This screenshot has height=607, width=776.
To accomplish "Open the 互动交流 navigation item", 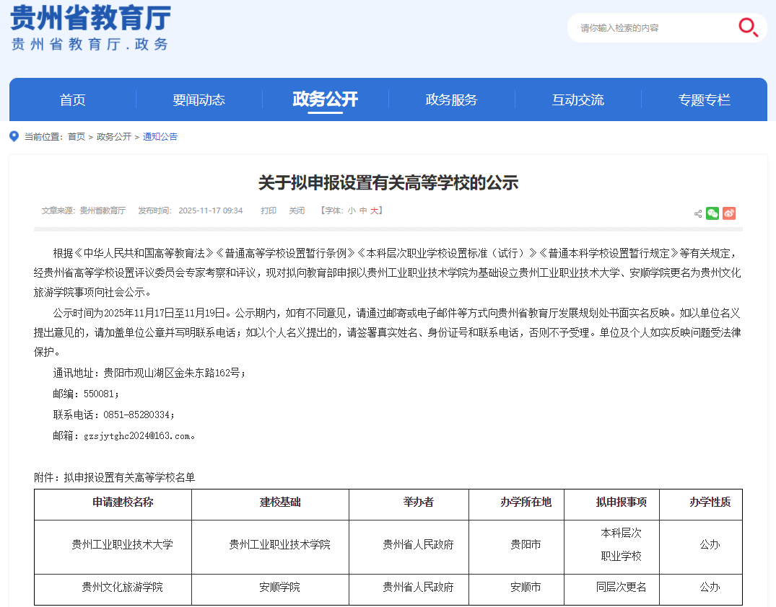I will 577,100.
